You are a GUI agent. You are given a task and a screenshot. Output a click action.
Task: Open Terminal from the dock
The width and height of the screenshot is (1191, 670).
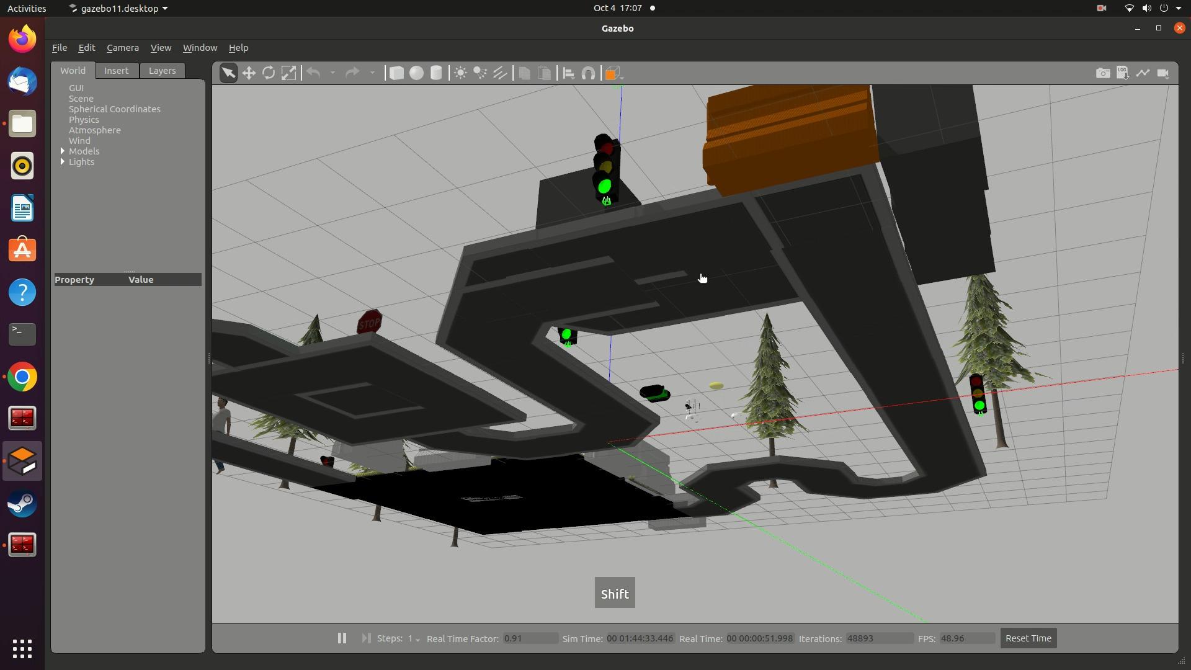coord(22,334)
